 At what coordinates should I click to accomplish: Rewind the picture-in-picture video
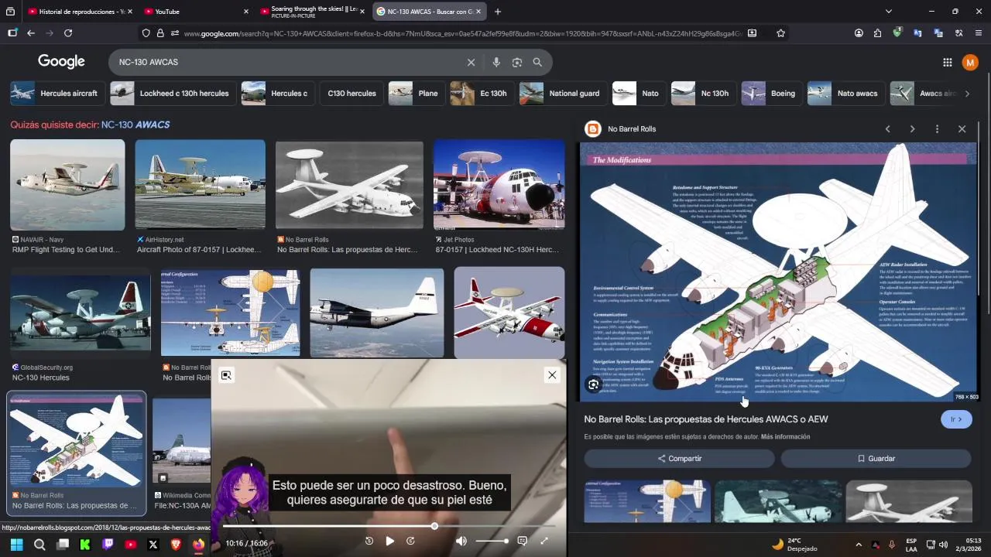(x=369, y=541)
